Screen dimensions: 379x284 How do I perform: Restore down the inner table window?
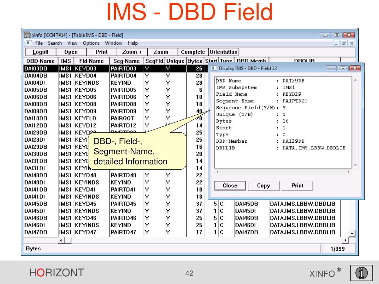[x=344, y=43]
